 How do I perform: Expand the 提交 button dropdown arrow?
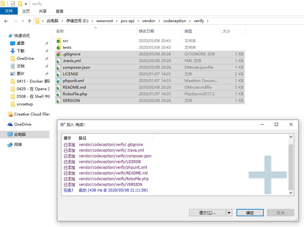[x=229, y=213]
